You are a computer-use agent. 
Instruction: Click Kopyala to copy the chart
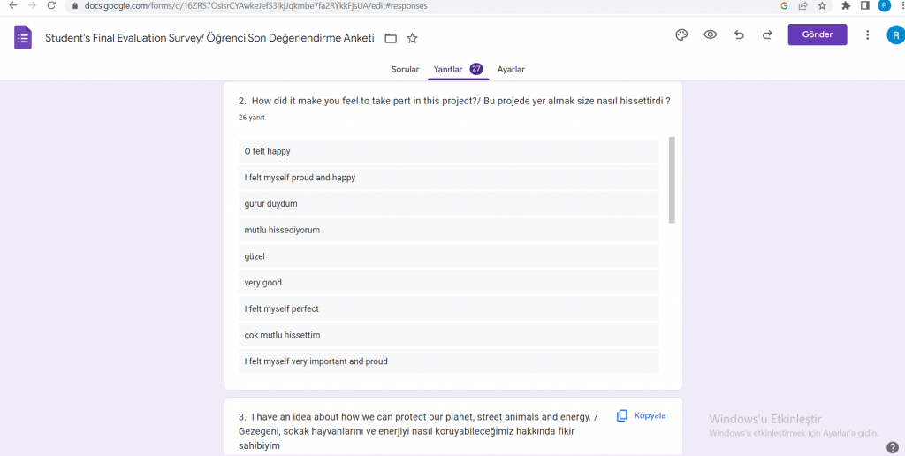(642, 415)
